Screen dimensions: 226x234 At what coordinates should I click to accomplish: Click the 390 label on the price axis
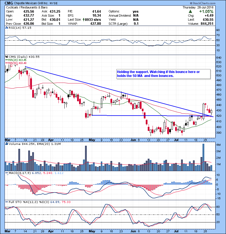click(x=219, y=133)
